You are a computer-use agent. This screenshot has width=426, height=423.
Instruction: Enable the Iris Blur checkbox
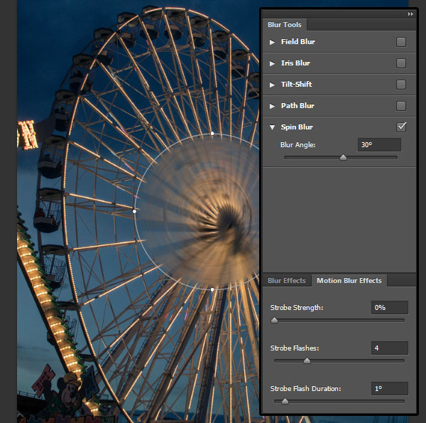coord(401,63)
